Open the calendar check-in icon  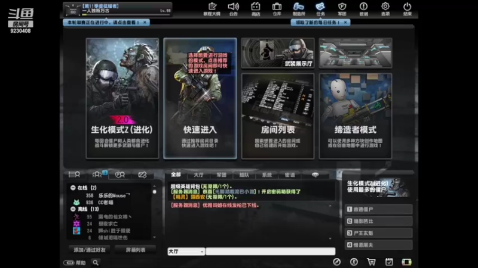389,262
